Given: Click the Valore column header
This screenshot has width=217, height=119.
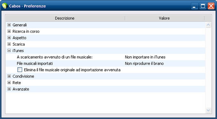Looking at the screenshot, I should (x=164, y=18).
